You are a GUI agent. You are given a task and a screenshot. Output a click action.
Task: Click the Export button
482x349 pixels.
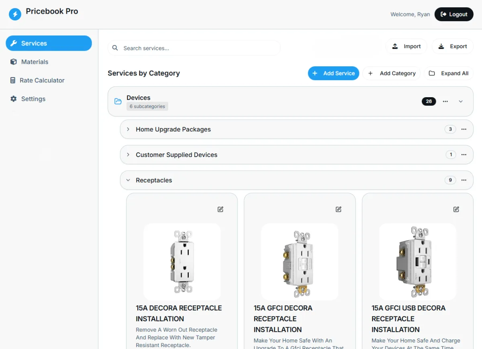pos(453,47)
